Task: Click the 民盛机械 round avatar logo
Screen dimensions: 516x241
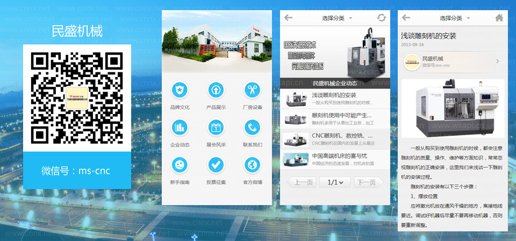Action: 412,62
